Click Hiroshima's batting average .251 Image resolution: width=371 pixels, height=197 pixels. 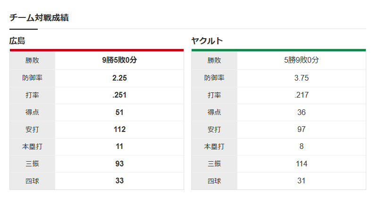point(119,95)
